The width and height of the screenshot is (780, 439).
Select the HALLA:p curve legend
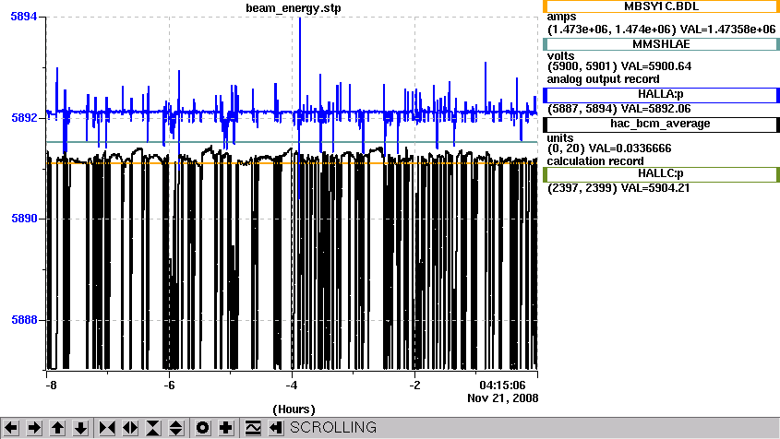(661, 95)
